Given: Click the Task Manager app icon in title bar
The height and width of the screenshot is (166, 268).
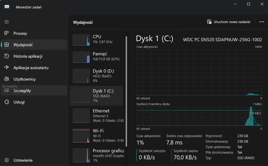Looking at the screenshot, I should [x=7, y=7].
